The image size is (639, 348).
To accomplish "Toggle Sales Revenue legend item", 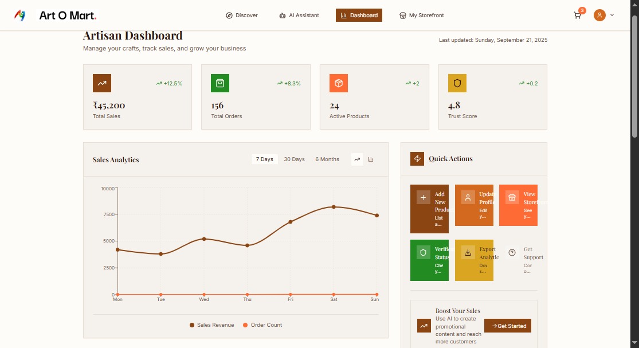I will pyautogui.click(x=212, y=324).
